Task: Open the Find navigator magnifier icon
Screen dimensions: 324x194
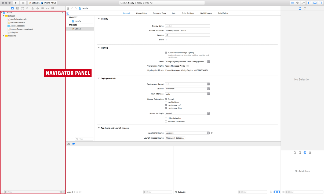Action: tap(27, 8)
